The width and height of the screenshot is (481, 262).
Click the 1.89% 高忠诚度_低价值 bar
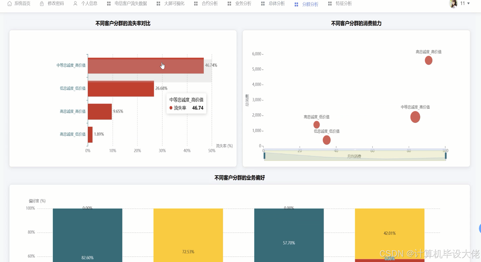coord(90,135)
